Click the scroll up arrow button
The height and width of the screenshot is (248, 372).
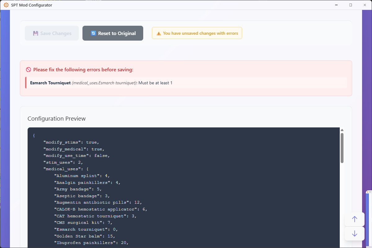[355, 219]
